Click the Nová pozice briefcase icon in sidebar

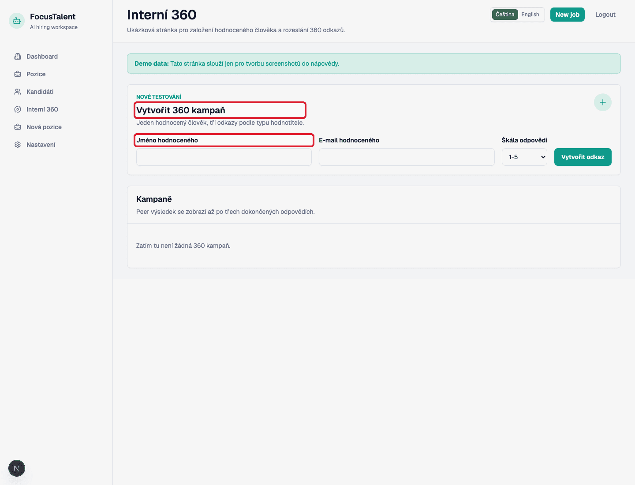(x=18, y=127)
